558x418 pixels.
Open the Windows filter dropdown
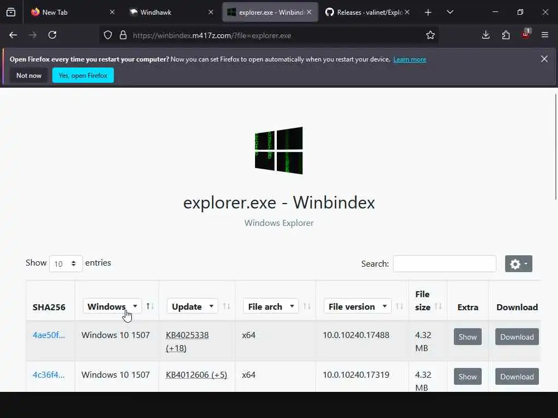click(x=112, y=306)
